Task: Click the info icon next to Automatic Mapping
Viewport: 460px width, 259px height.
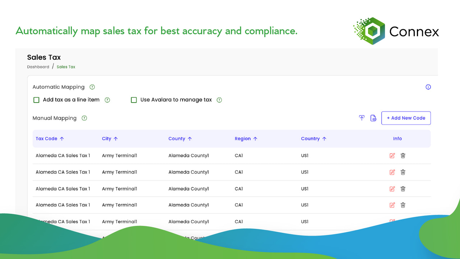Action: [92, 87]
